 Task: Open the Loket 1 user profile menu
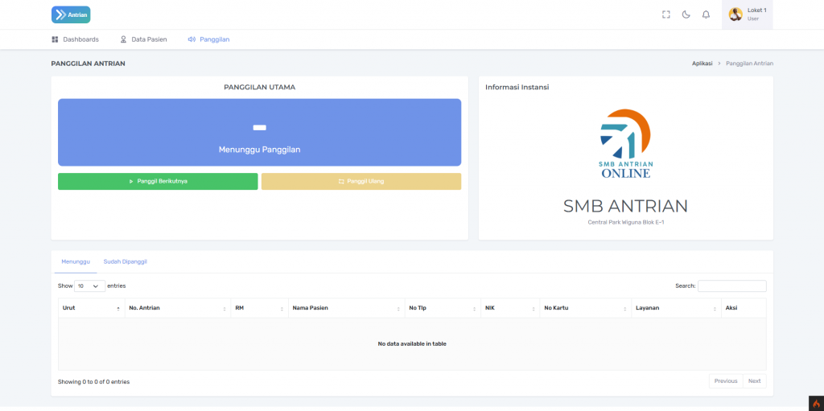[748, 14]
